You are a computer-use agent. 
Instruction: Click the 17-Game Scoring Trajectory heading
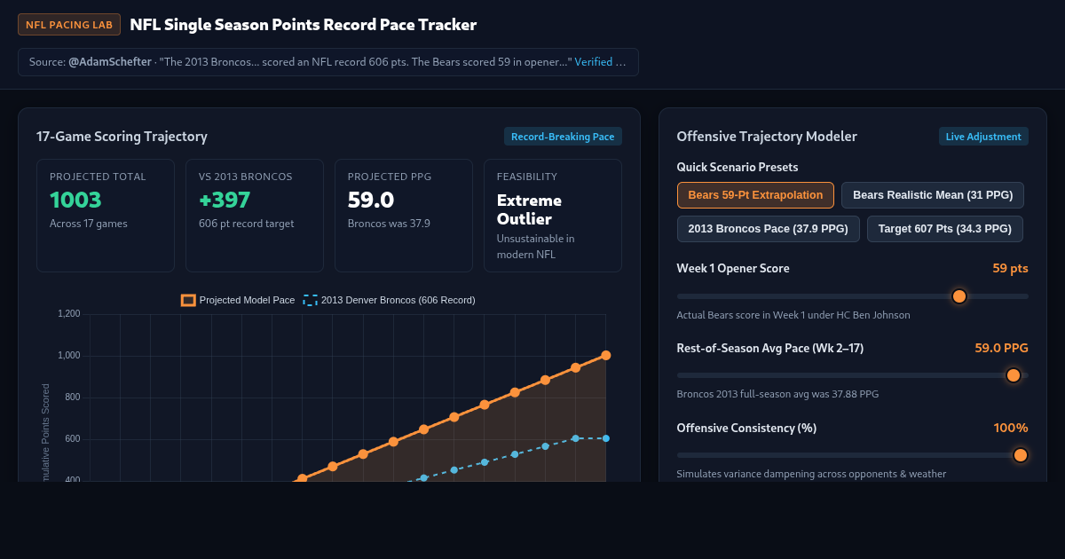[122, 137]
